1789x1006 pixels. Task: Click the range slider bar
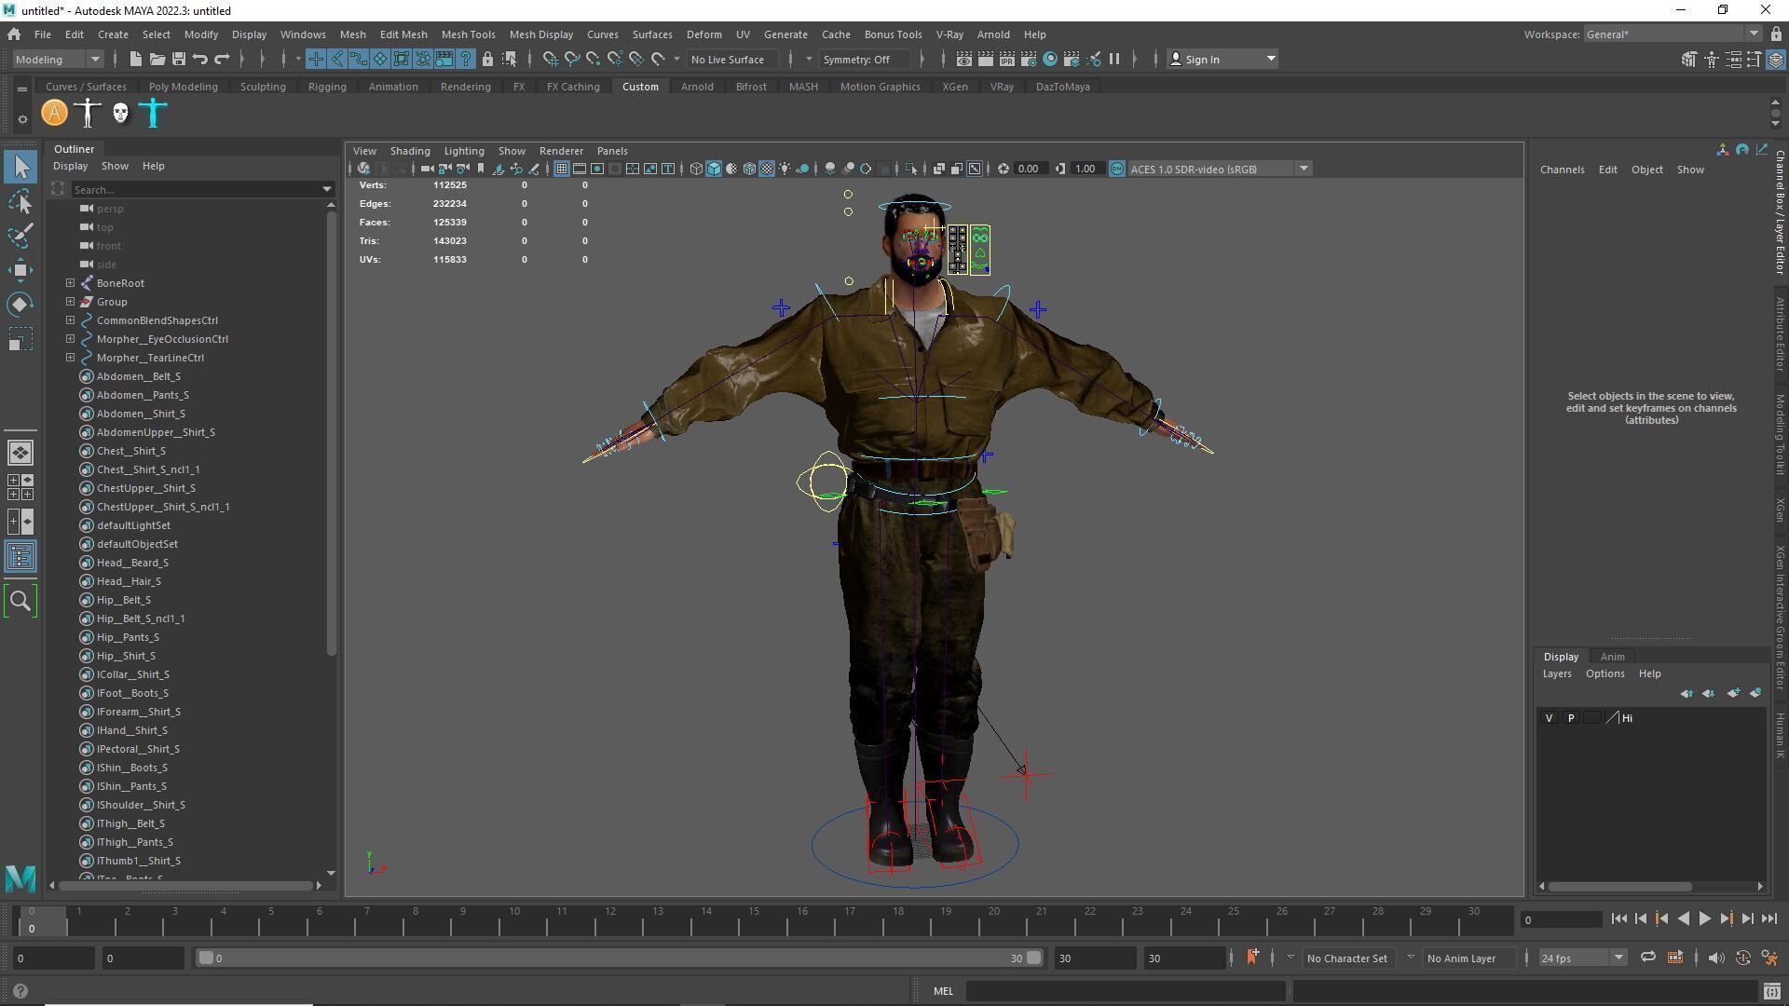[620, 958]
